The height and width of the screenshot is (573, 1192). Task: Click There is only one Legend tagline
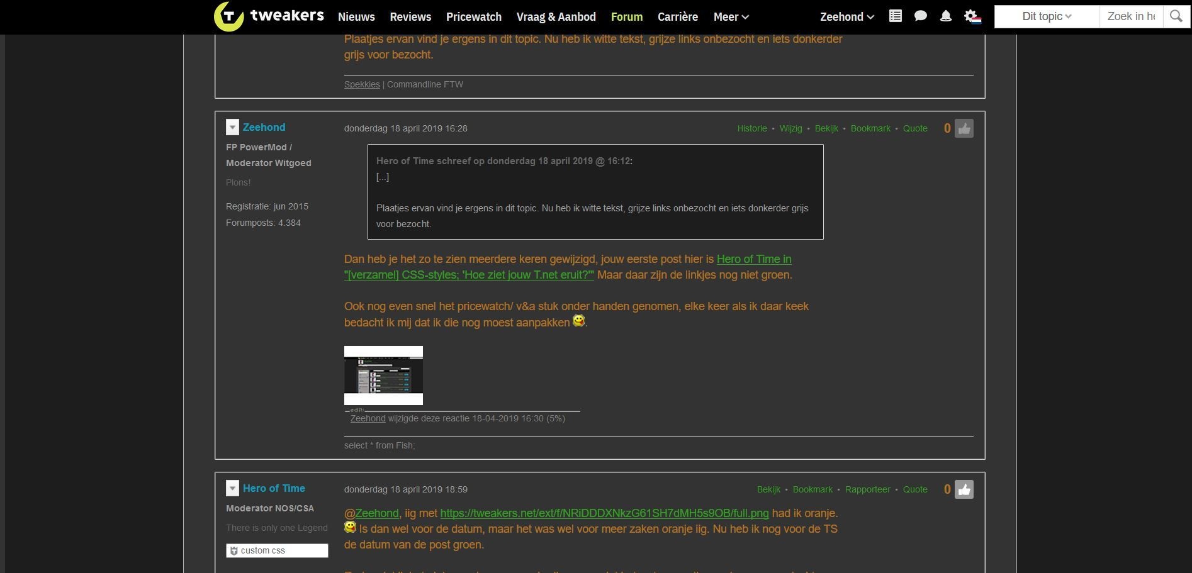[x=277, y=528]
